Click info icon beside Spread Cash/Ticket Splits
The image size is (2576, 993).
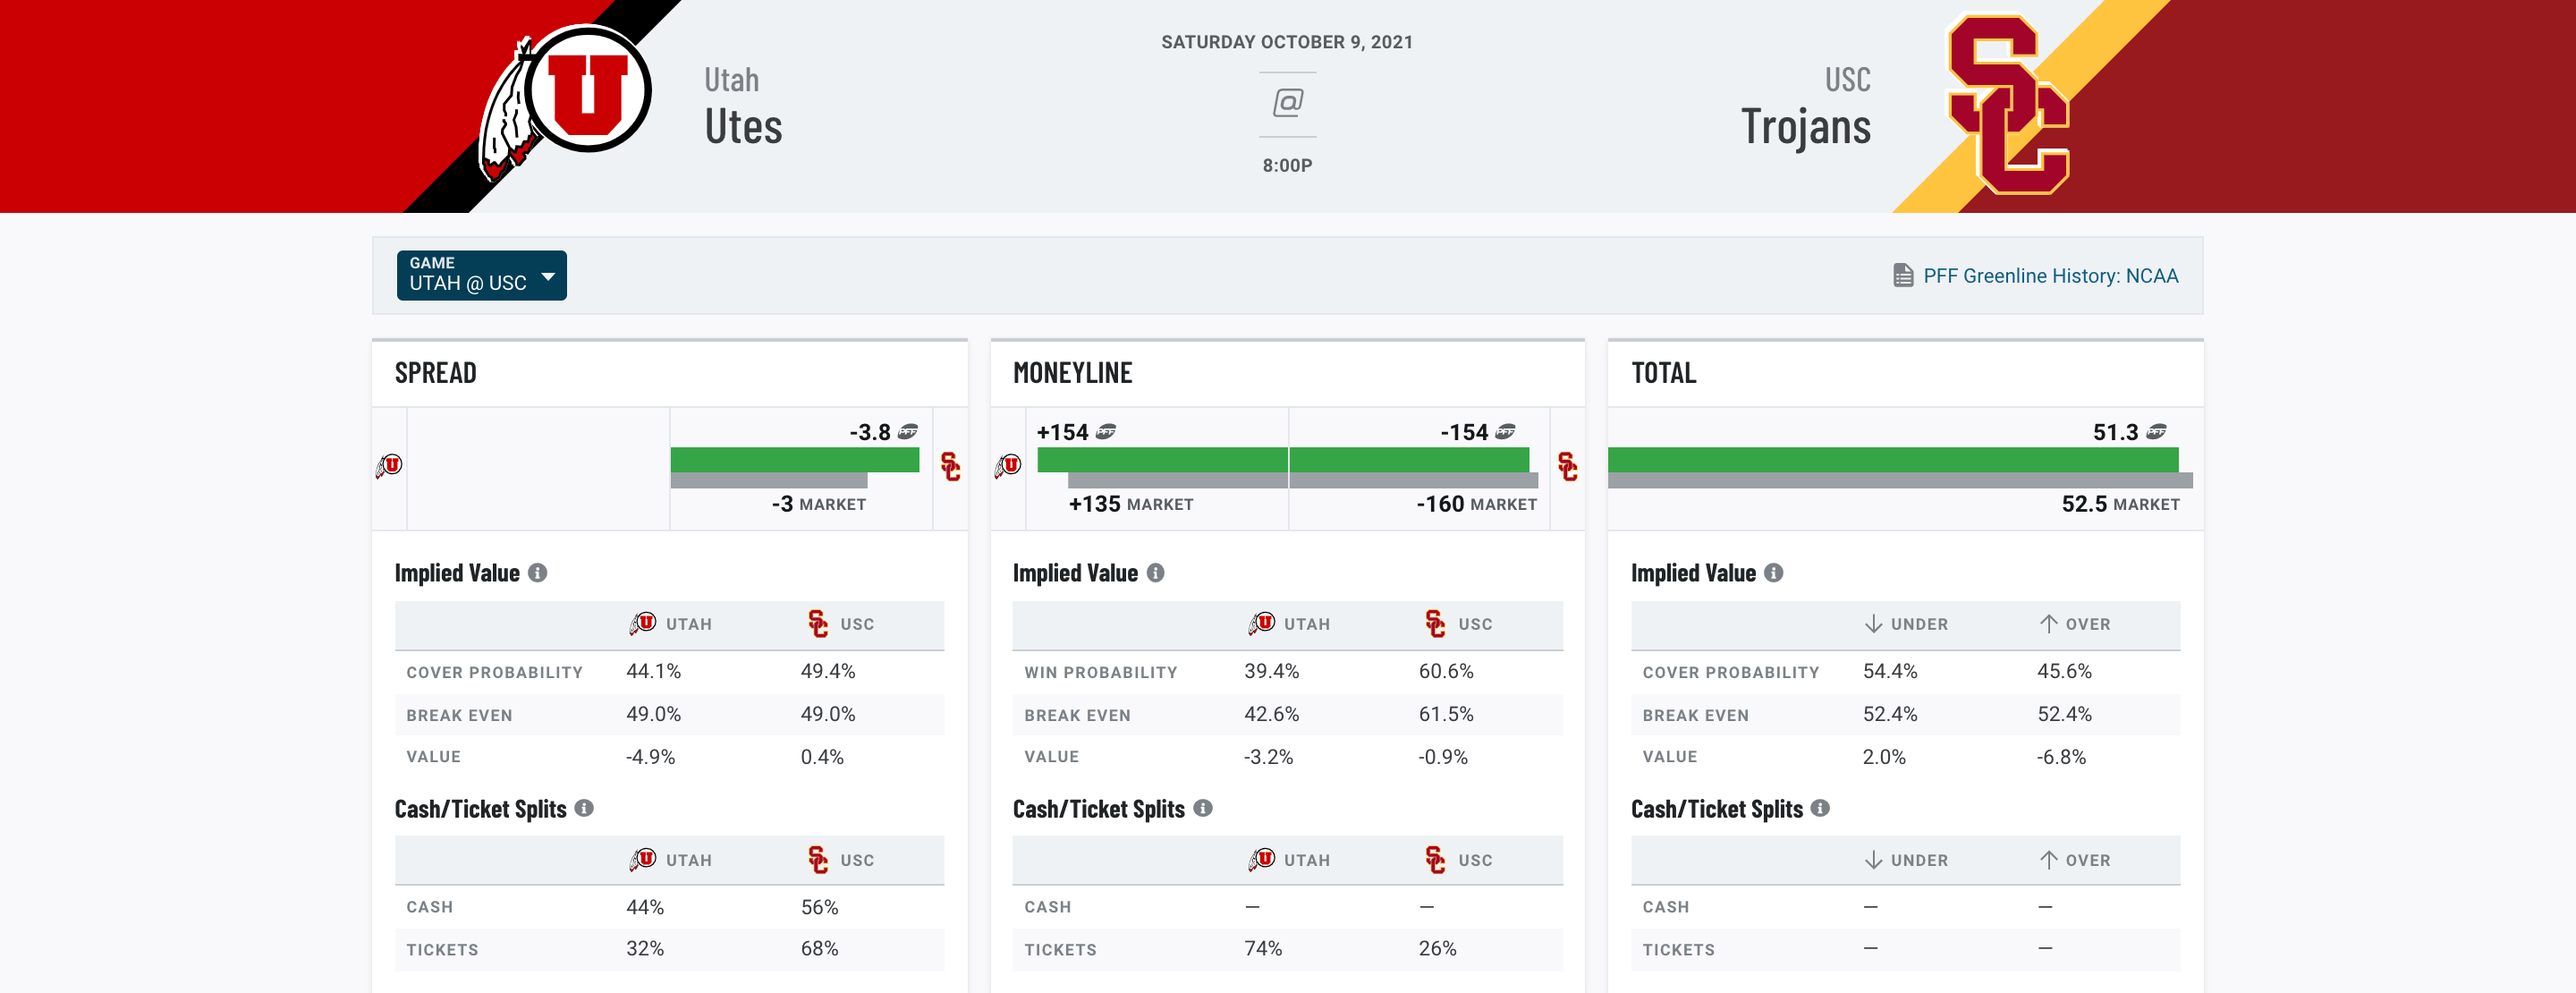[x=585, y=808]
